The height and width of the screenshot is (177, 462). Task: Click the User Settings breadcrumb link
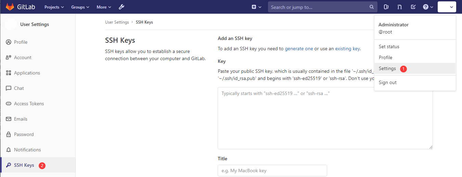tap(117, 22)
